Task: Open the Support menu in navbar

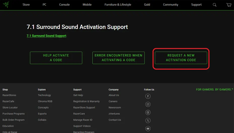Action: pyautogui.click(x=197, y=5)
